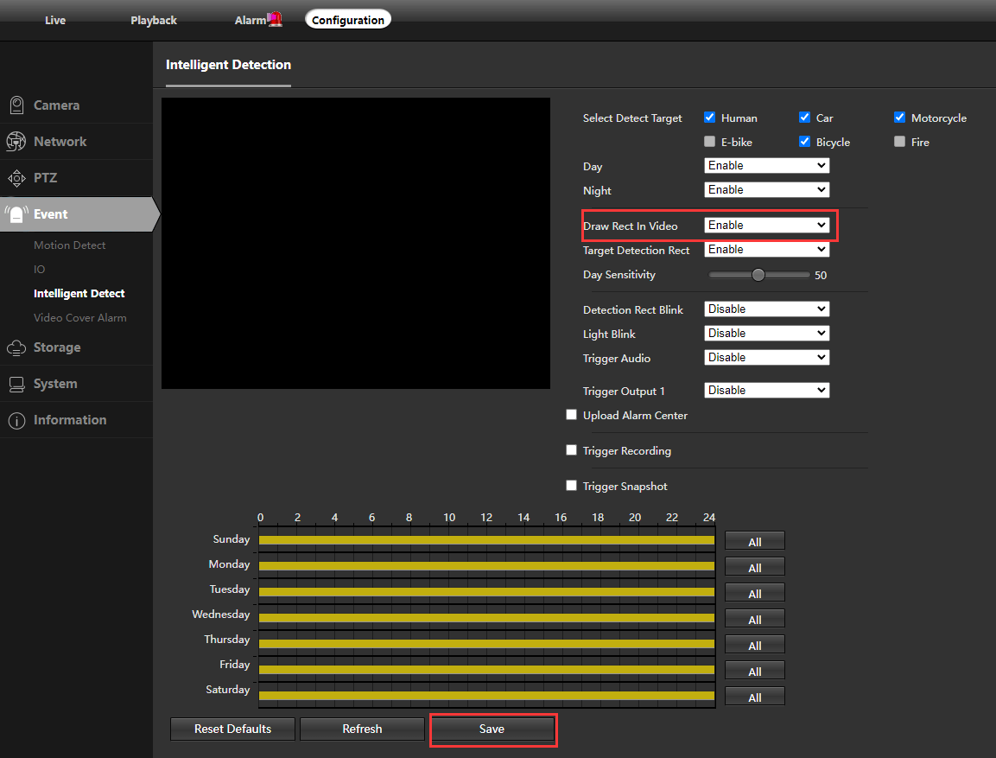The image size is (996, 758).
Task: Check the Trigger Recording checkbox
Action: click(571, 450)
